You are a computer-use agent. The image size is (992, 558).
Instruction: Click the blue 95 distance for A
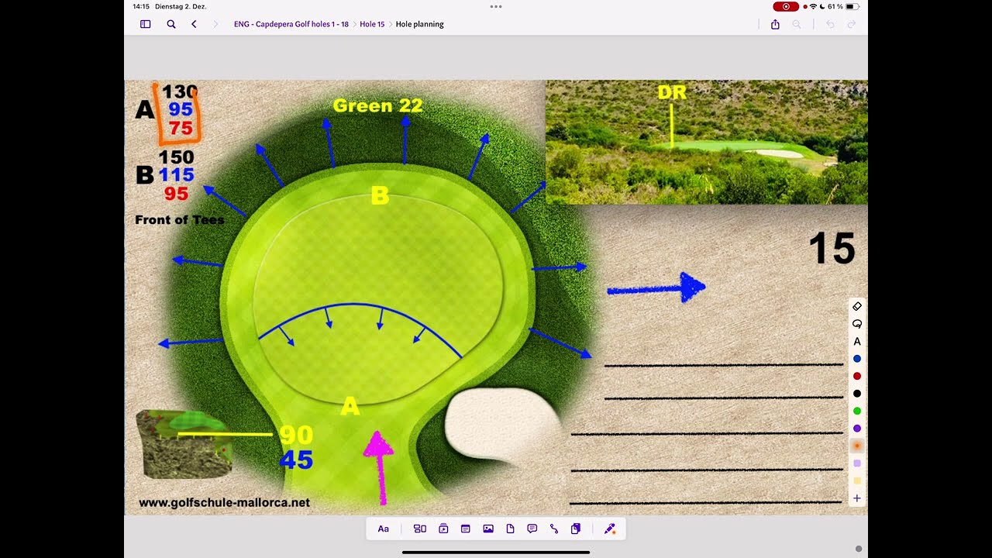[x=181, y=109]
